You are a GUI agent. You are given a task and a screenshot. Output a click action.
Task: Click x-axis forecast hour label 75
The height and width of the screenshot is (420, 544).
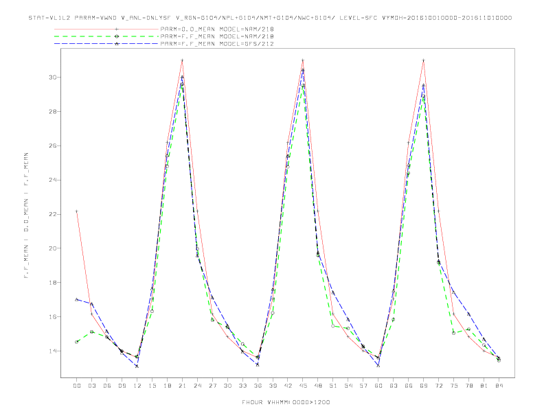tap(453, 386)
